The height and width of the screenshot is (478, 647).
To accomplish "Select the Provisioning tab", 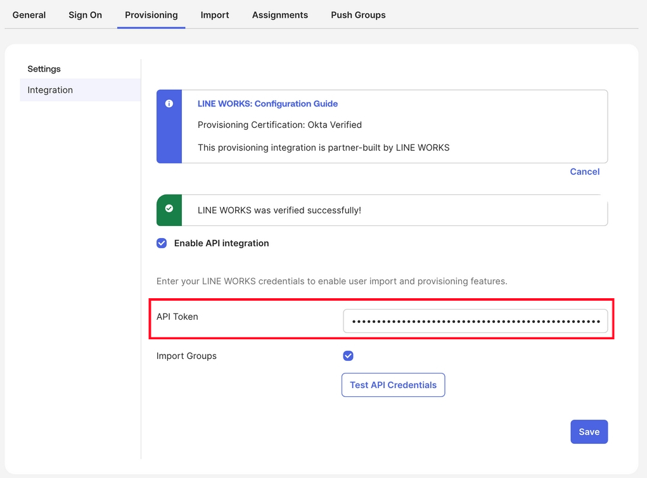I will [x=151, y=15].
